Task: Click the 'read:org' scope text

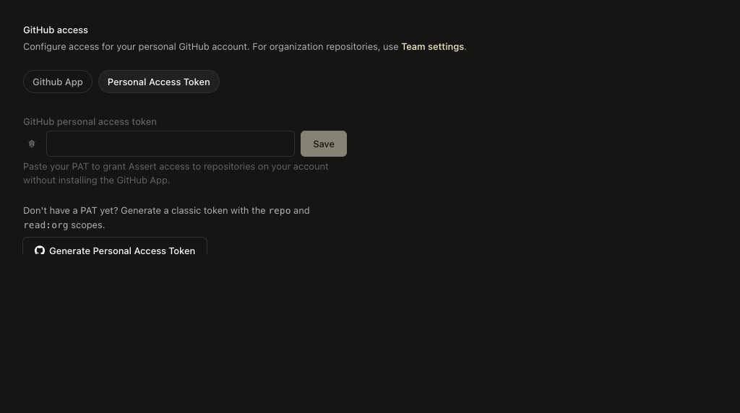Action: [x=46, y=225]
